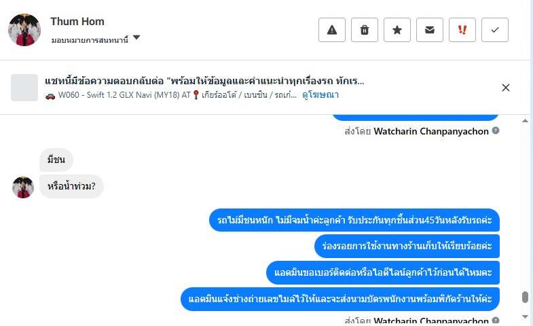Click the info icon beside lower Watcharin Chanpanyachon

pyautogui.click(x=496, y=320)
